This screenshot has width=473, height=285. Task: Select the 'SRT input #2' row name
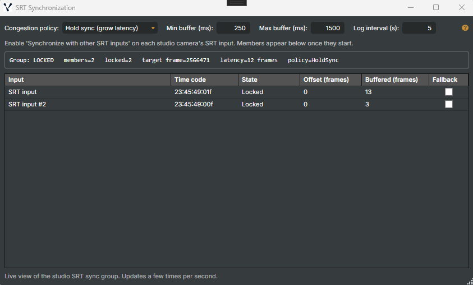coord(27,104)
